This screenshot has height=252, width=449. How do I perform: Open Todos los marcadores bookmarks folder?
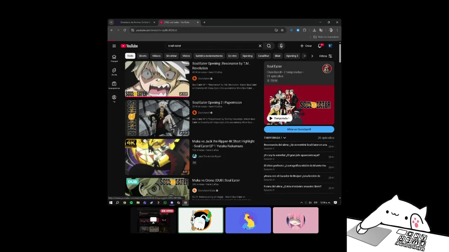[326, 37]
